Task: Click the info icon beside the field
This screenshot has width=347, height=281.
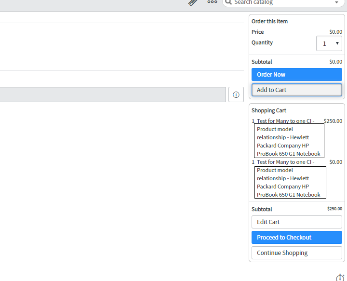Action: pos(236,94)
